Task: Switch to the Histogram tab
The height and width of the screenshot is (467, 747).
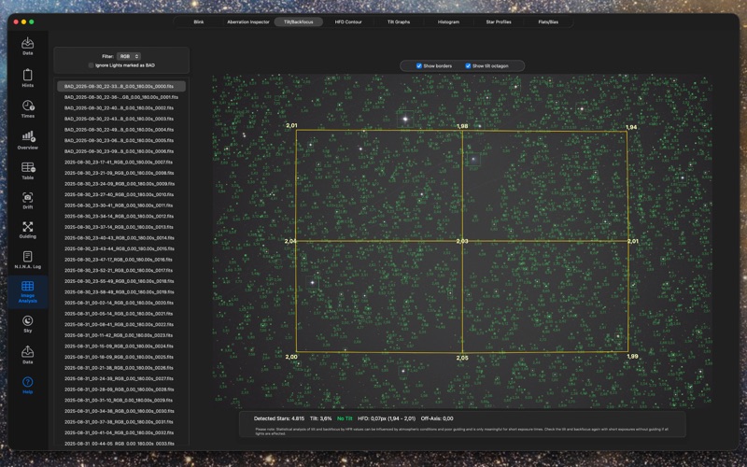Action: pos(448,21)
